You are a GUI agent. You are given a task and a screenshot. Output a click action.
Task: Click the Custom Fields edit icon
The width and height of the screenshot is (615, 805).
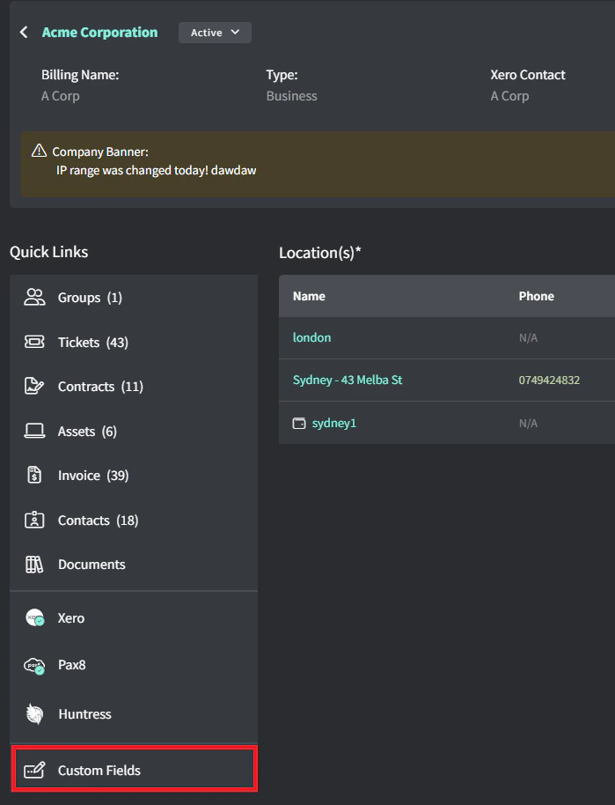click(34, 770)
